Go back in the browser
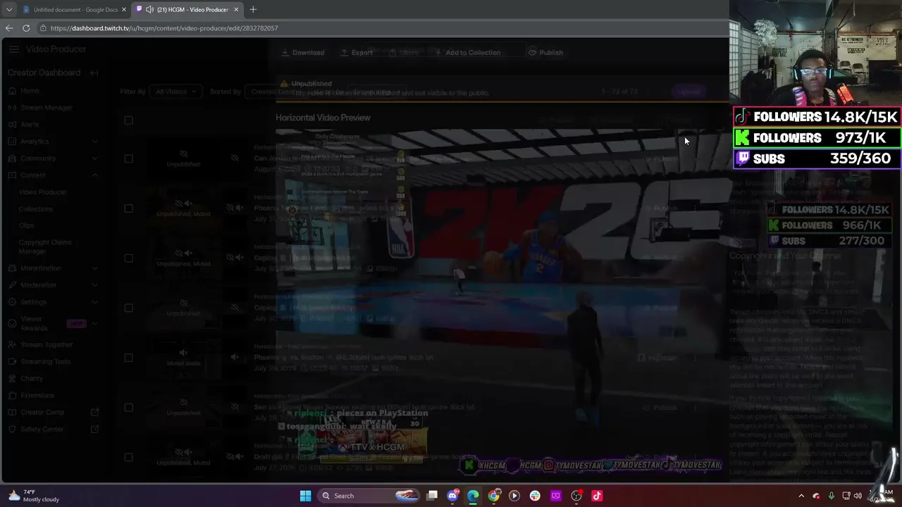This screenshot has width=902, height=507. pyautogui.click(x=9, y=28)
